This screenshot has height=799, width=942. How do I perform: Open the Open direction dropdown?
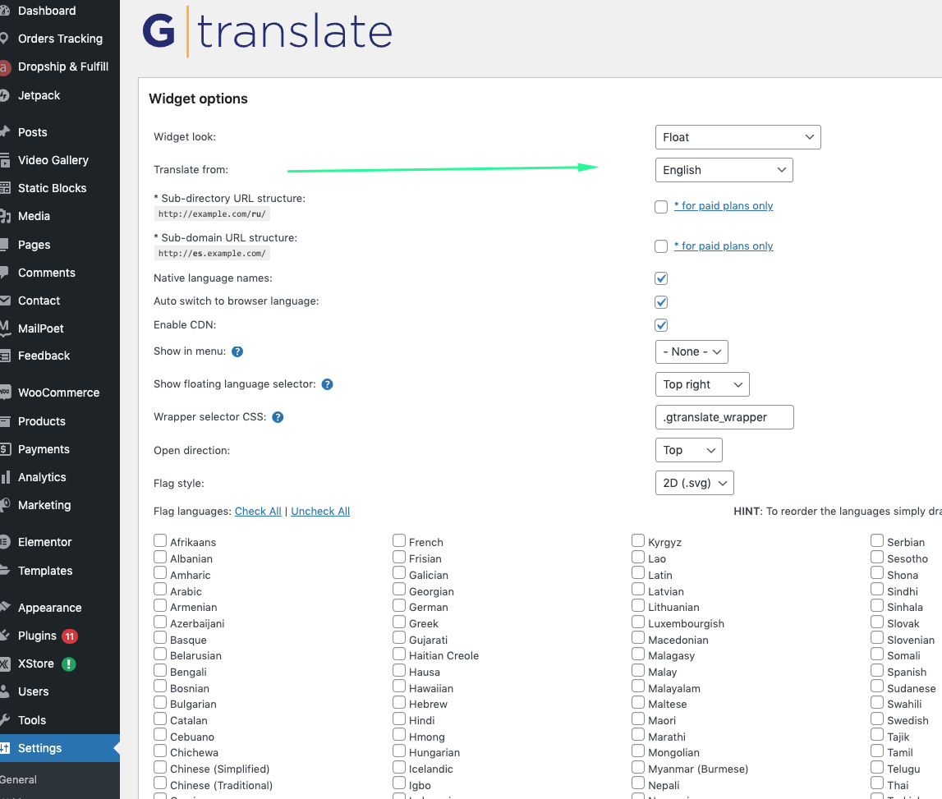coord(688,450)
